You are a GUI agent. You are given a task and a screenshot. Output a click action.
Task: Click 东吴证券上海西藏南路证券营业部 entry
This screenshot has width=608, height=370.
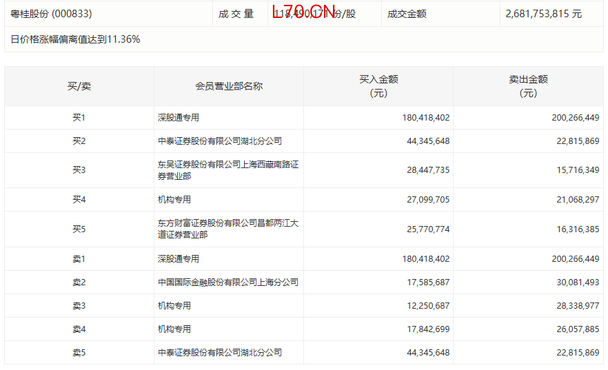(227, 170)
